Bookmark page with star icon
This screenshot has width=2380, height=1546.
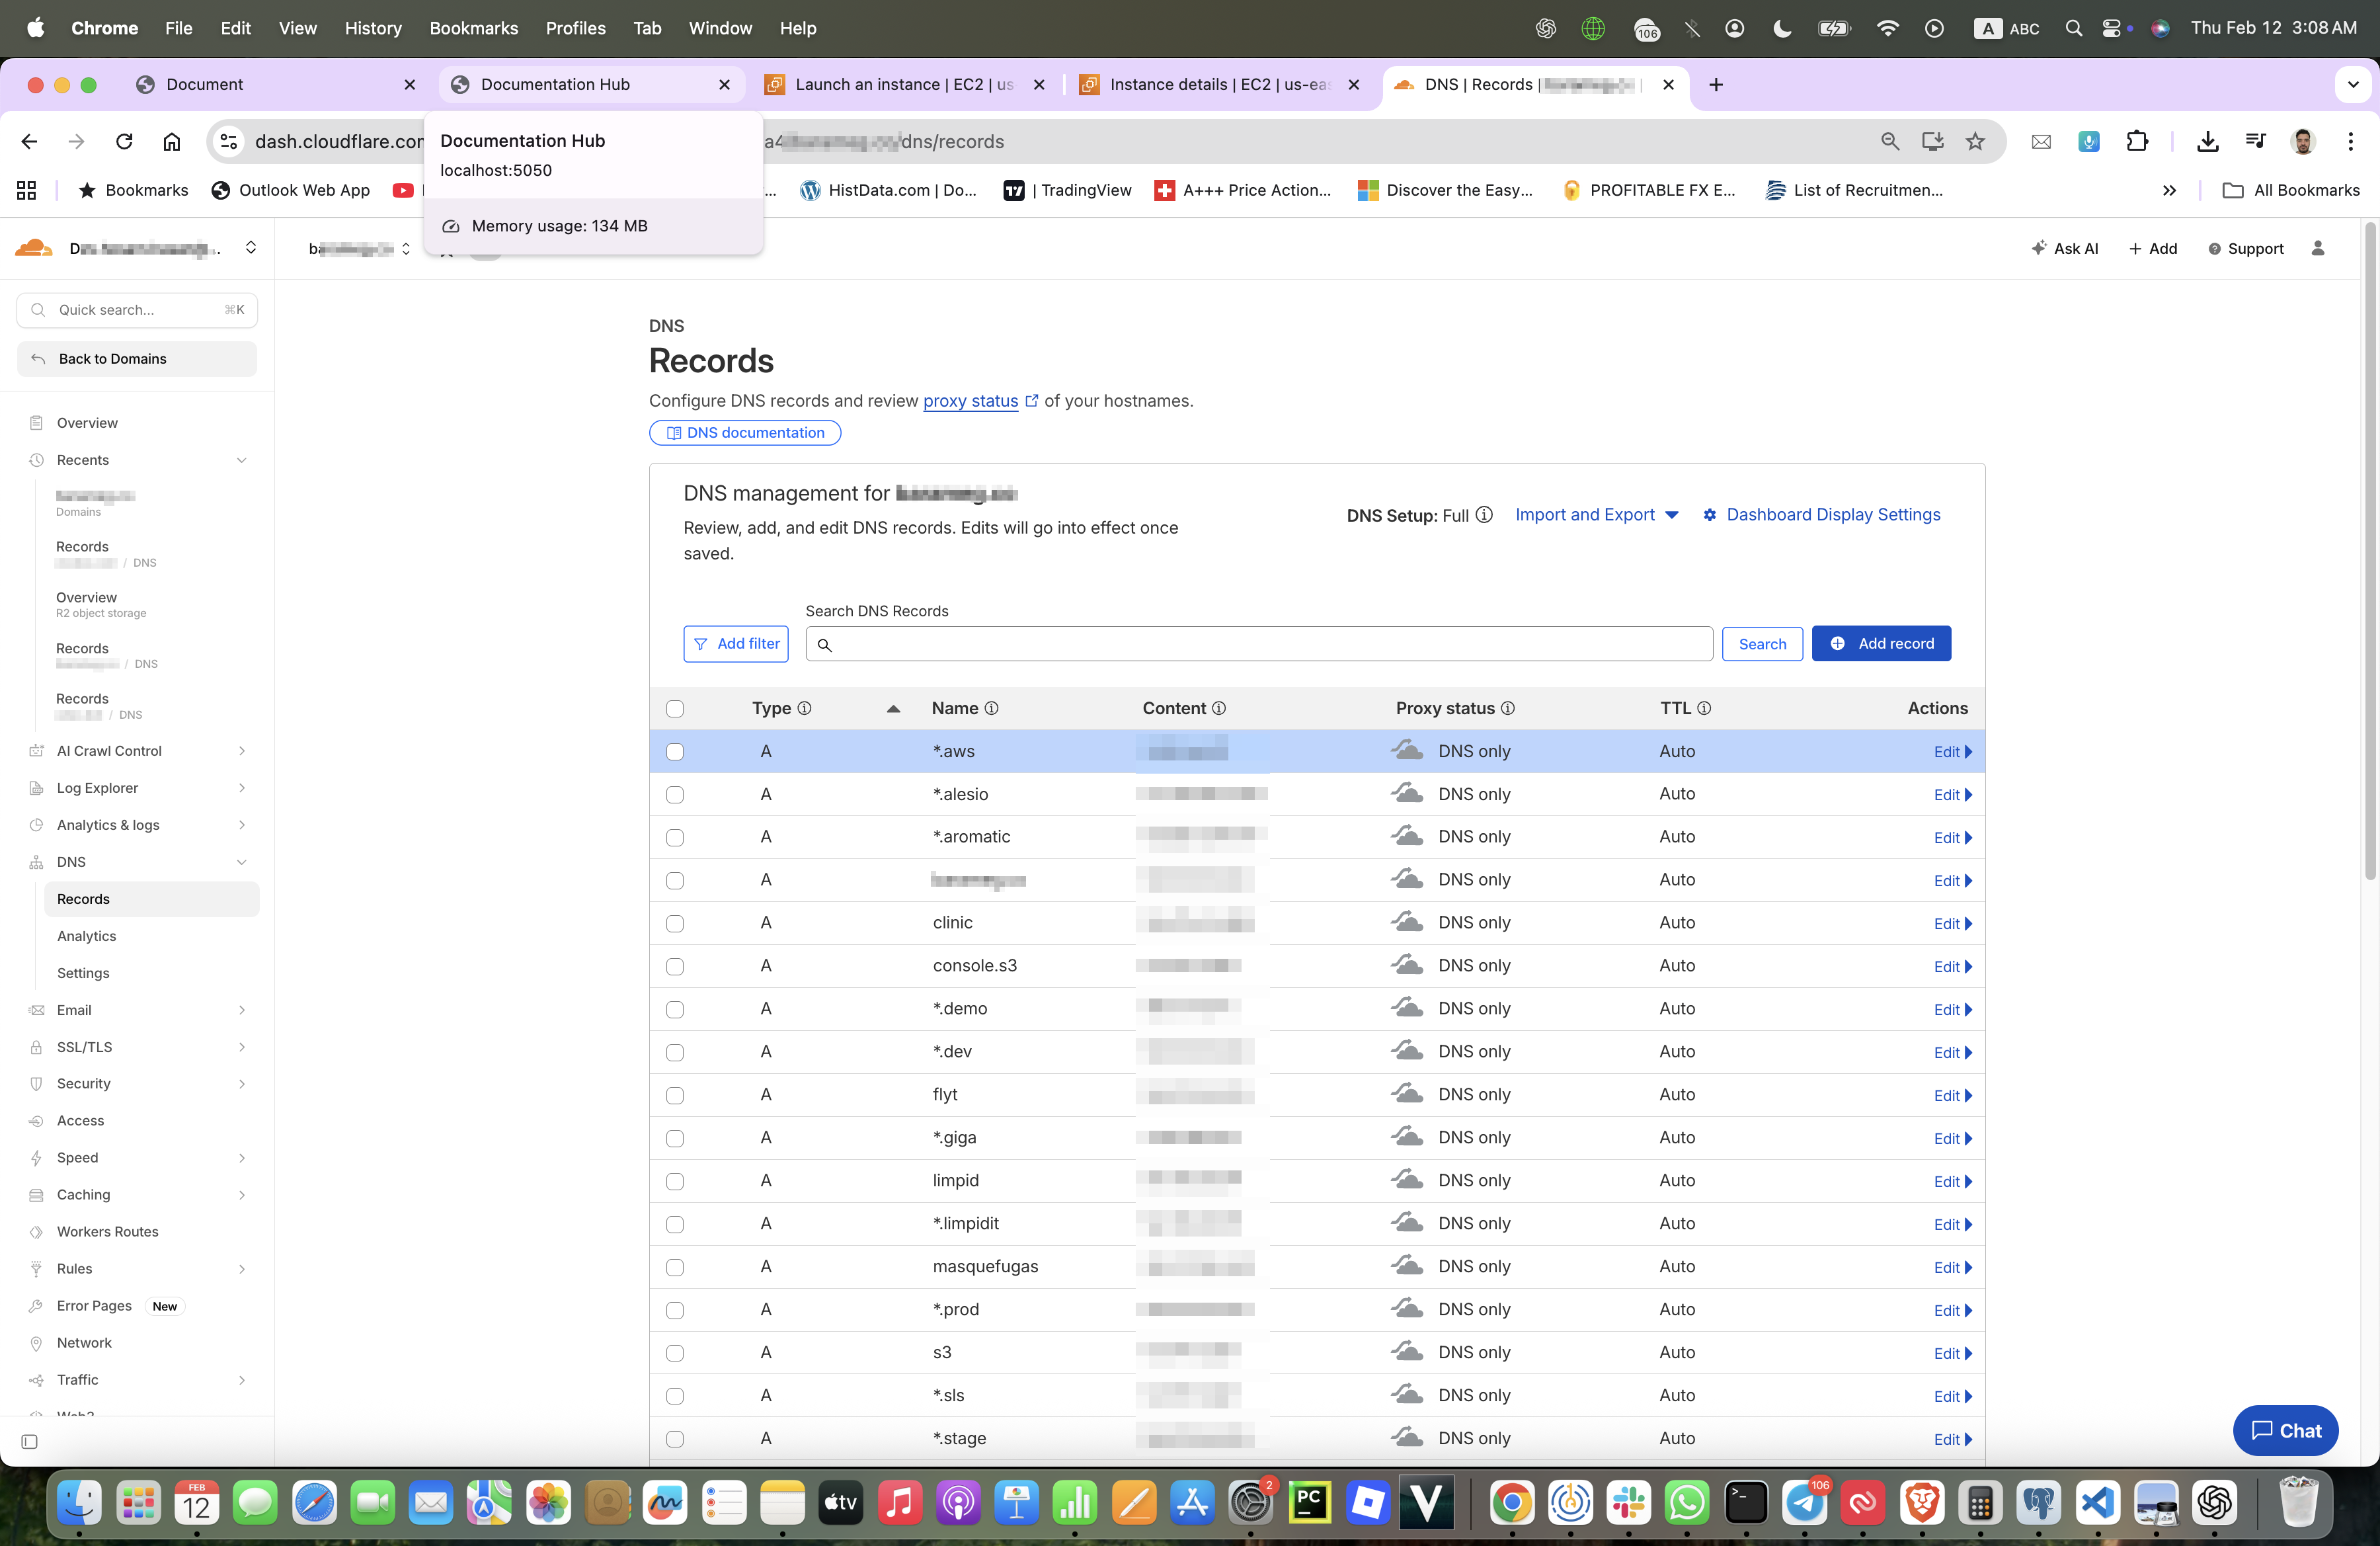tap(1975, 142)
